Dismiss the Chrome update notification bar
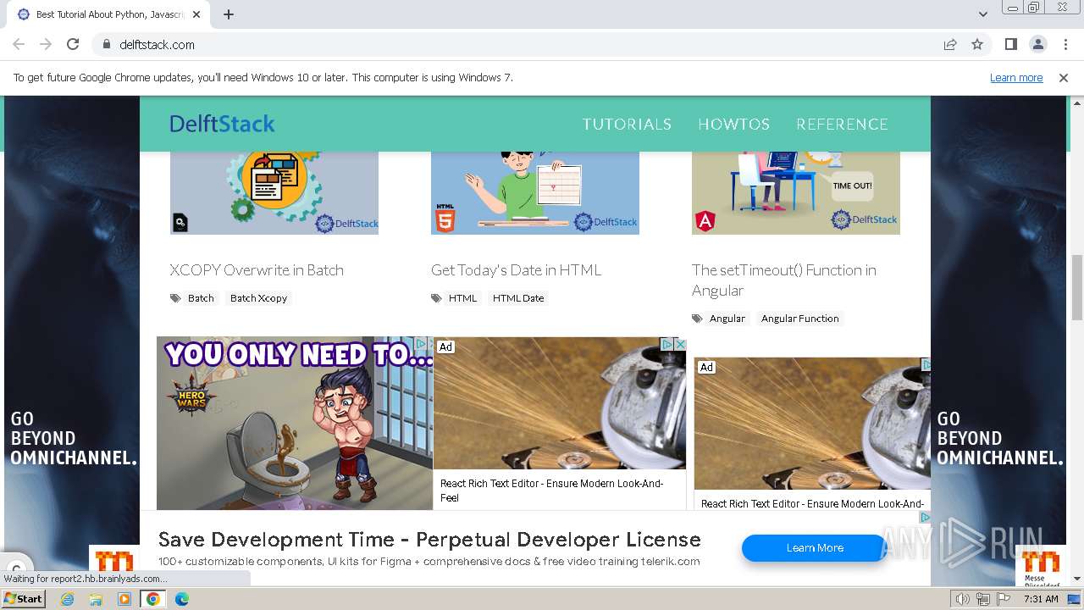The image size is (1084, 610). pyautogui.click(x=1064, y=77)
